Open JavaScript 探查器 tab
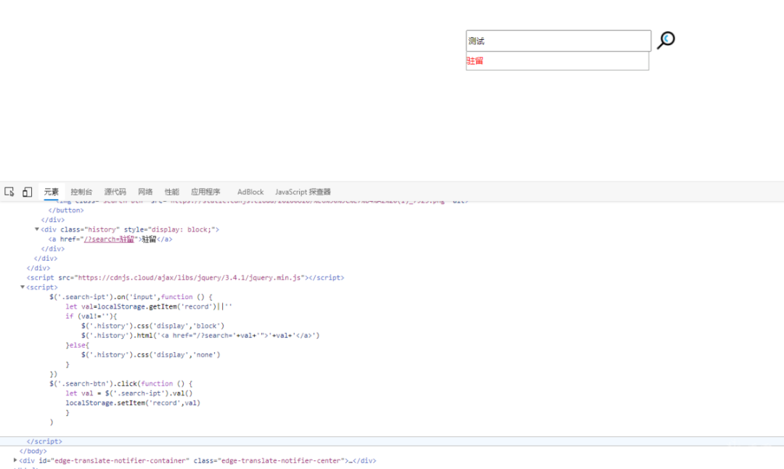The image size is (784, 469). (x=303, y=192)
